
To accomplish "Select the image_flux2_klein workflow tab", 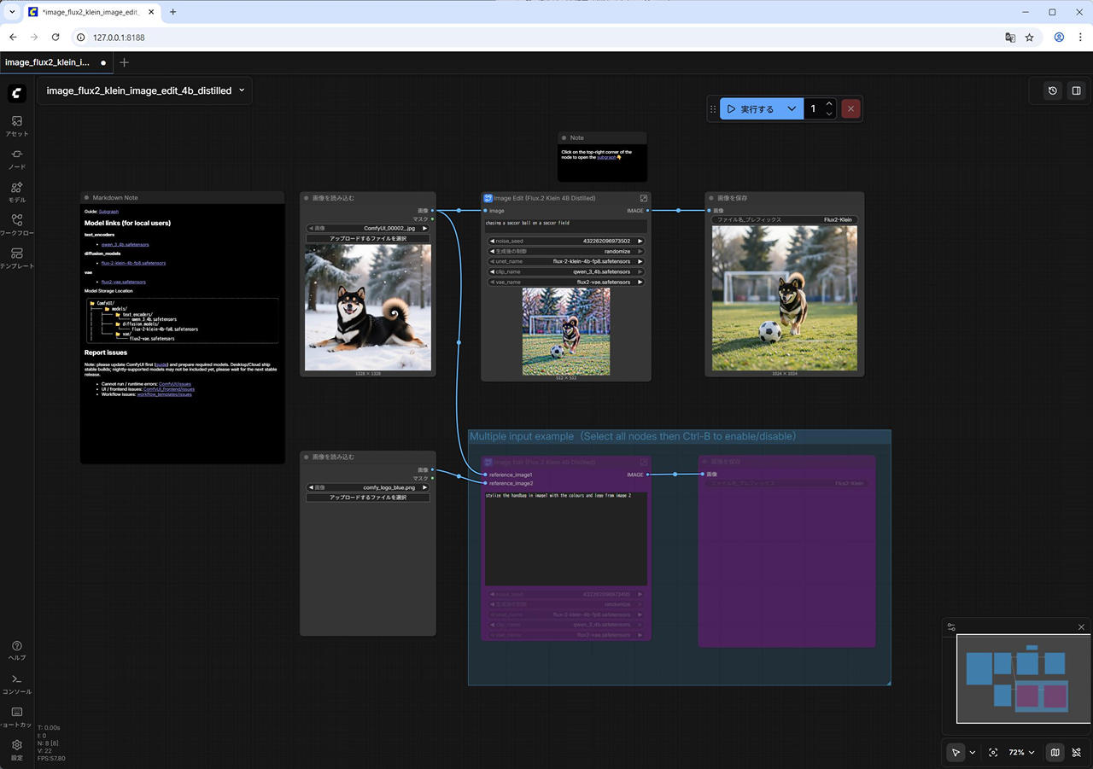I will point(48,62).
